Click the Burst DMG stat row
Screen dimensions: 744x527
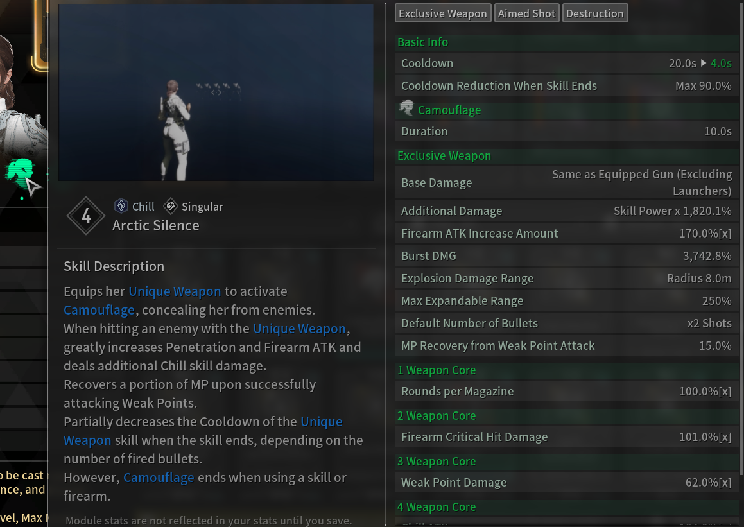567,256
